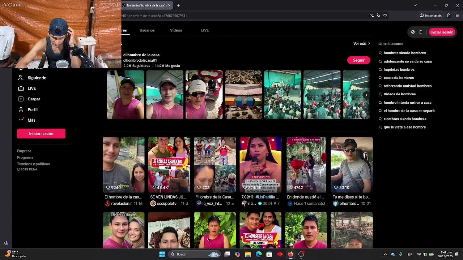Image resolution: width=463 pixels, height=260 pixels.
Task: Click the Firefox account avatar icon
Action: pos(421,16)
